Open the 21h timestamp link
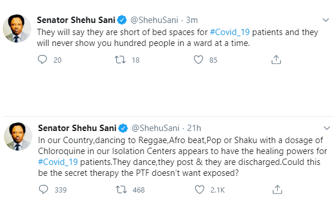Image resolution: width=333 pixels, height=223 pixels. pyautogui.click(x=194, y=128)
